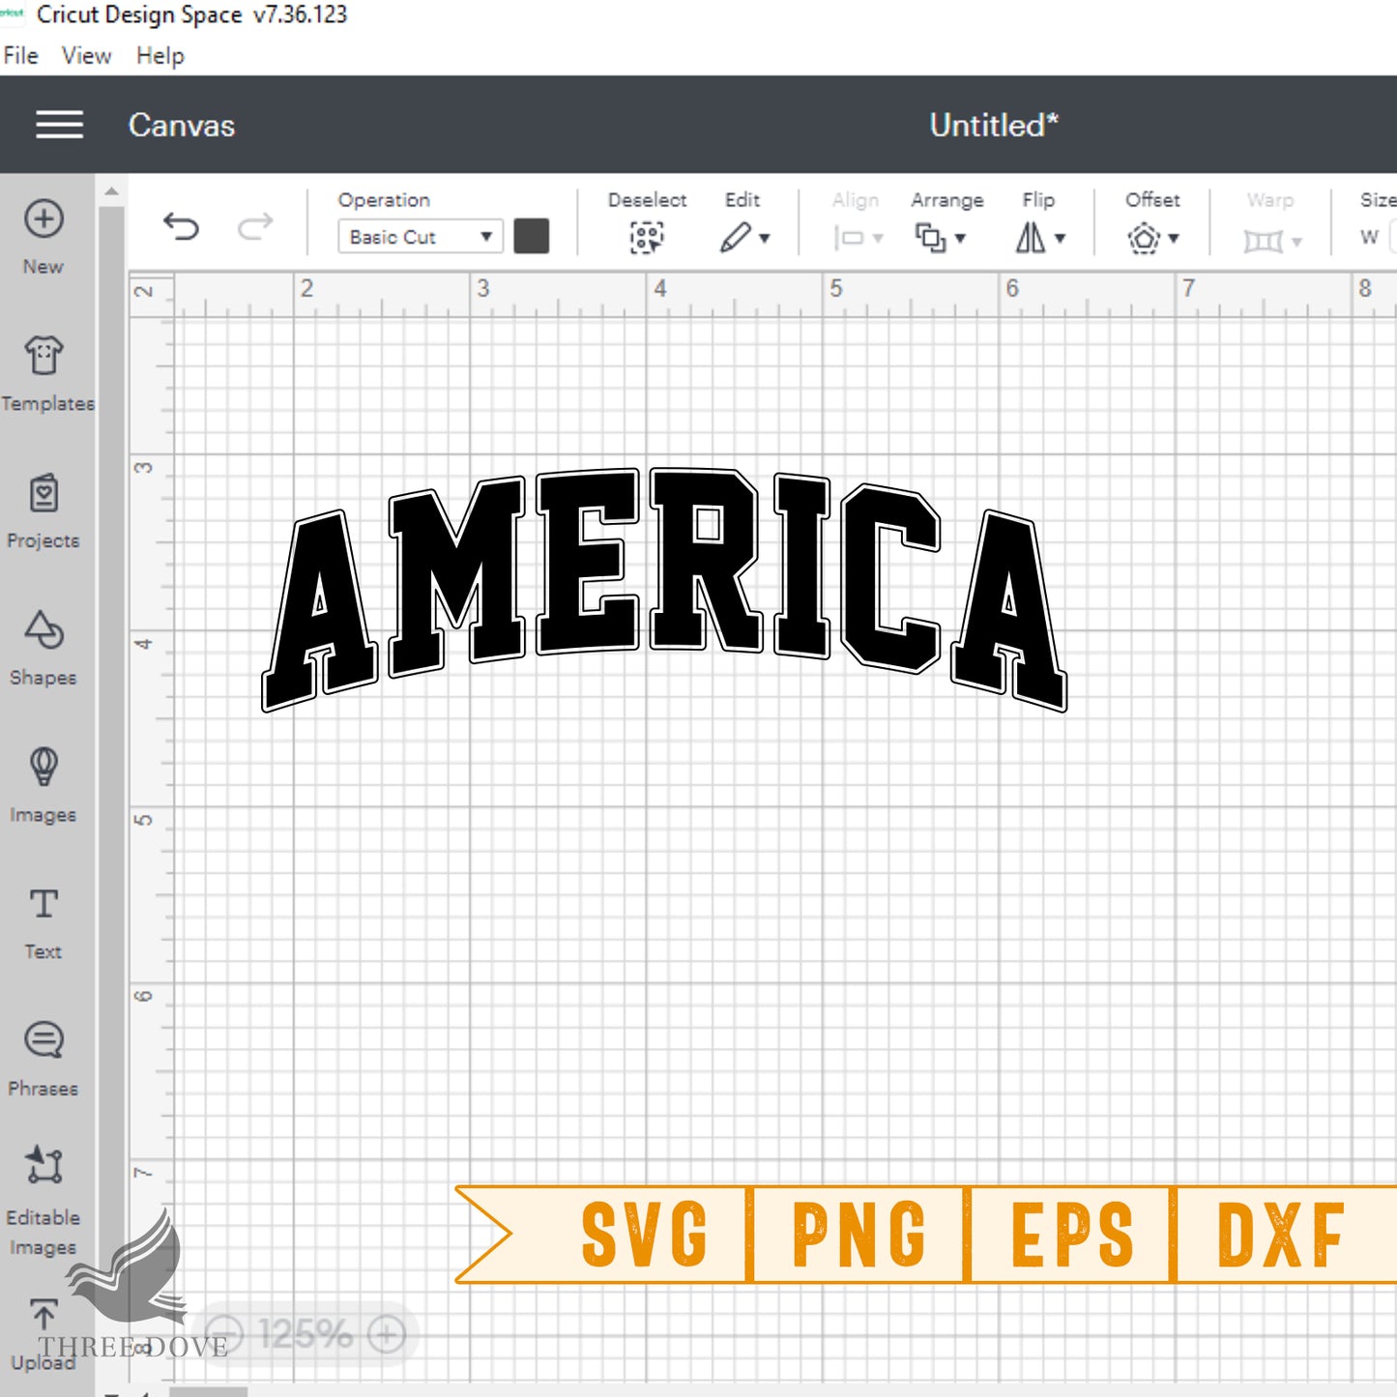Open the View menu

click(x=86, y=56)
